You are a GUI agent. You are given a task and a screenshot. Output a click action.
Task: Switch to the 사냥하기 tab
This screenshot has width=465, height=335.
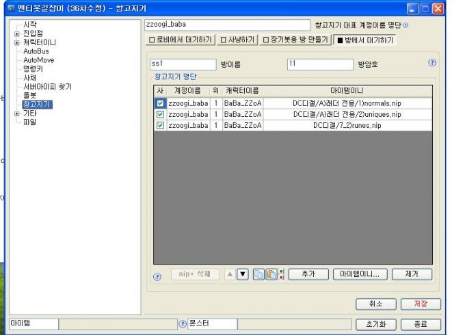click(237, 40)
